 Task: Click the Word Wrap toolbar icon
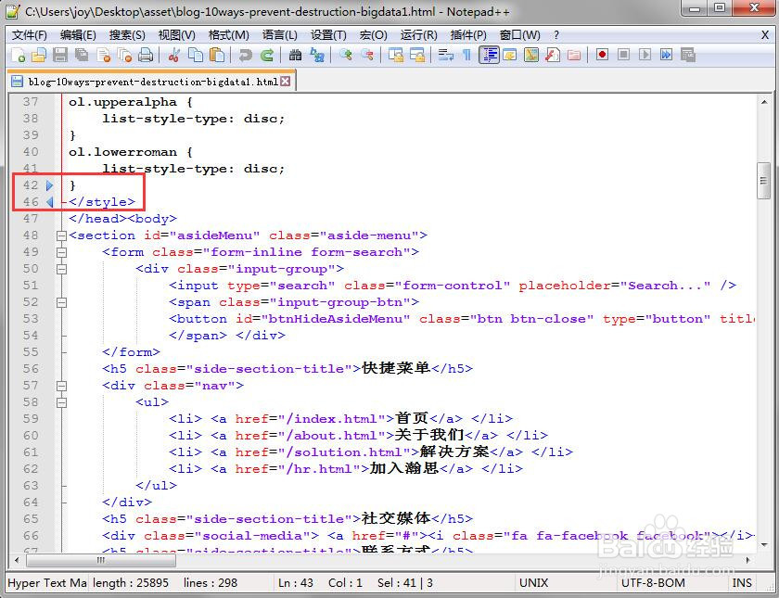point(447,55)
